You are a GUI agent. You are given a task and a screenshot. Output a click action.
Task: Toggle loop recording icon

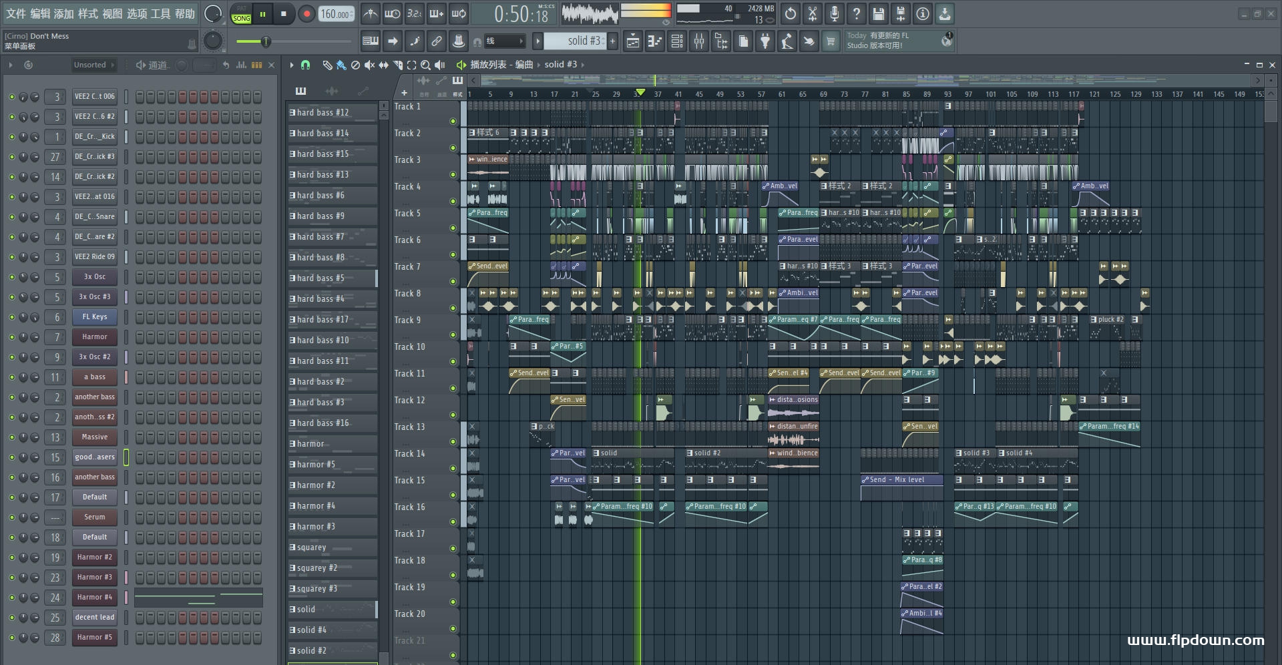[x=459, y=13]
